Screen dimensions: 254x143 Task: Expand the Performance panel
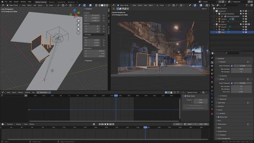[221, 124]
